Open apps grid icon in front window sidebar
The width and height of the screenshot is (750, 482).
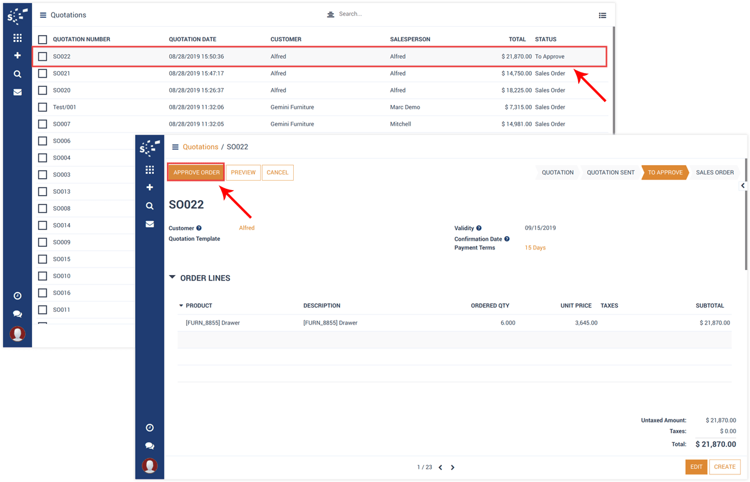(x=149, y=169)
